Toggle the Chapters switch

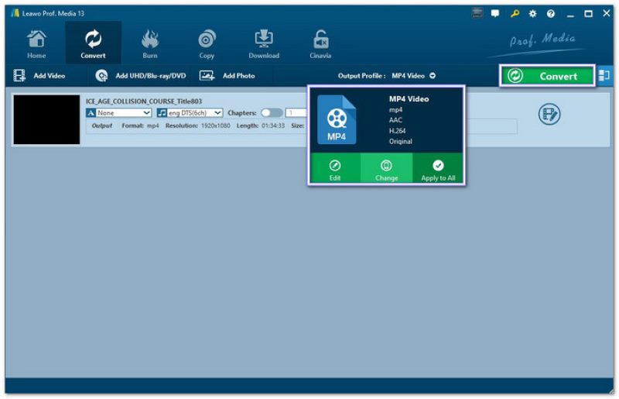[272, 113]
